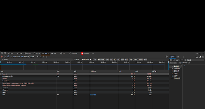Export HAR file with download arrow

pos(47,57)
